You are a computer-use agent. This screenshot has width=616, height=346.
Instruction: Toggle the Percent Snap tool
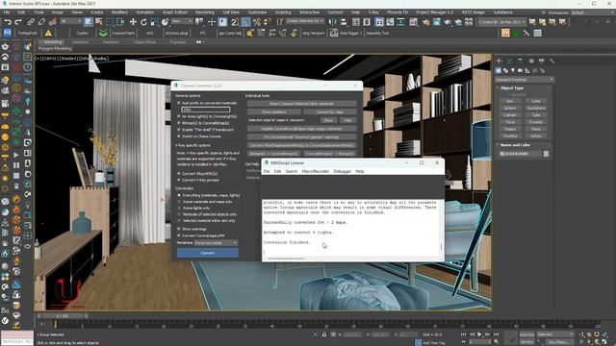pos(257,22)
